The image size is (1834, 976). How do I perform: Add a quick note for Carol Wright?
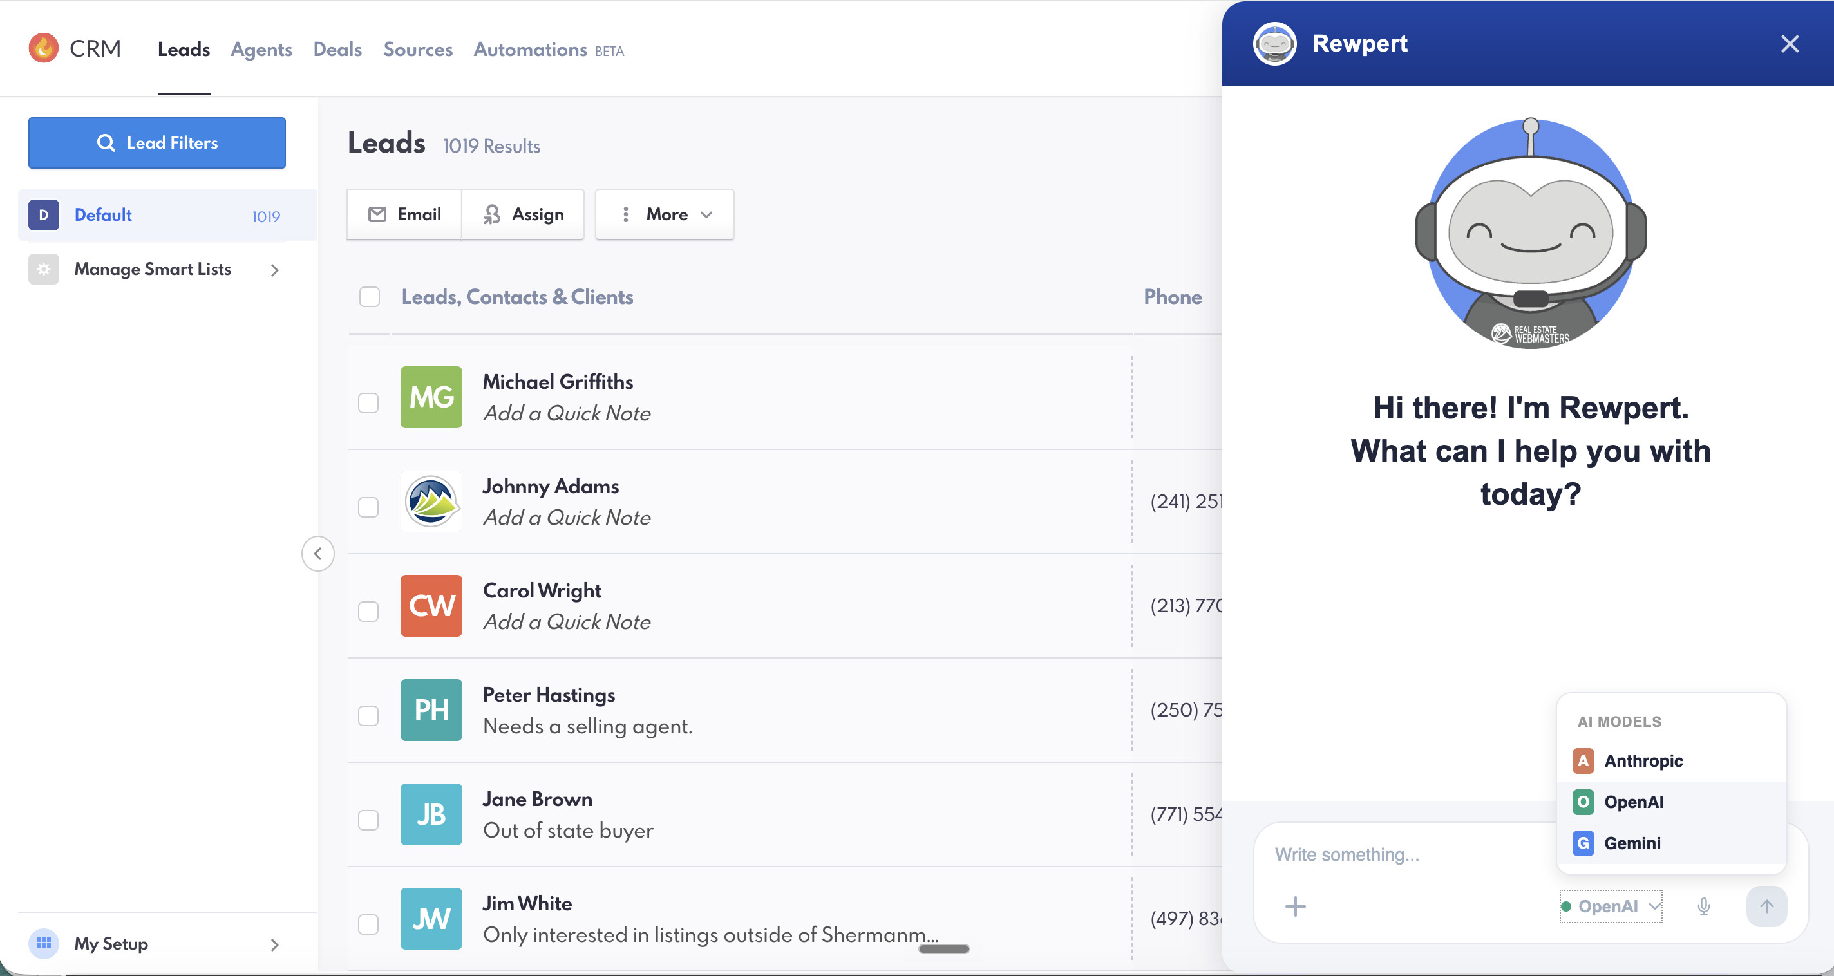(x=567, y=621)
